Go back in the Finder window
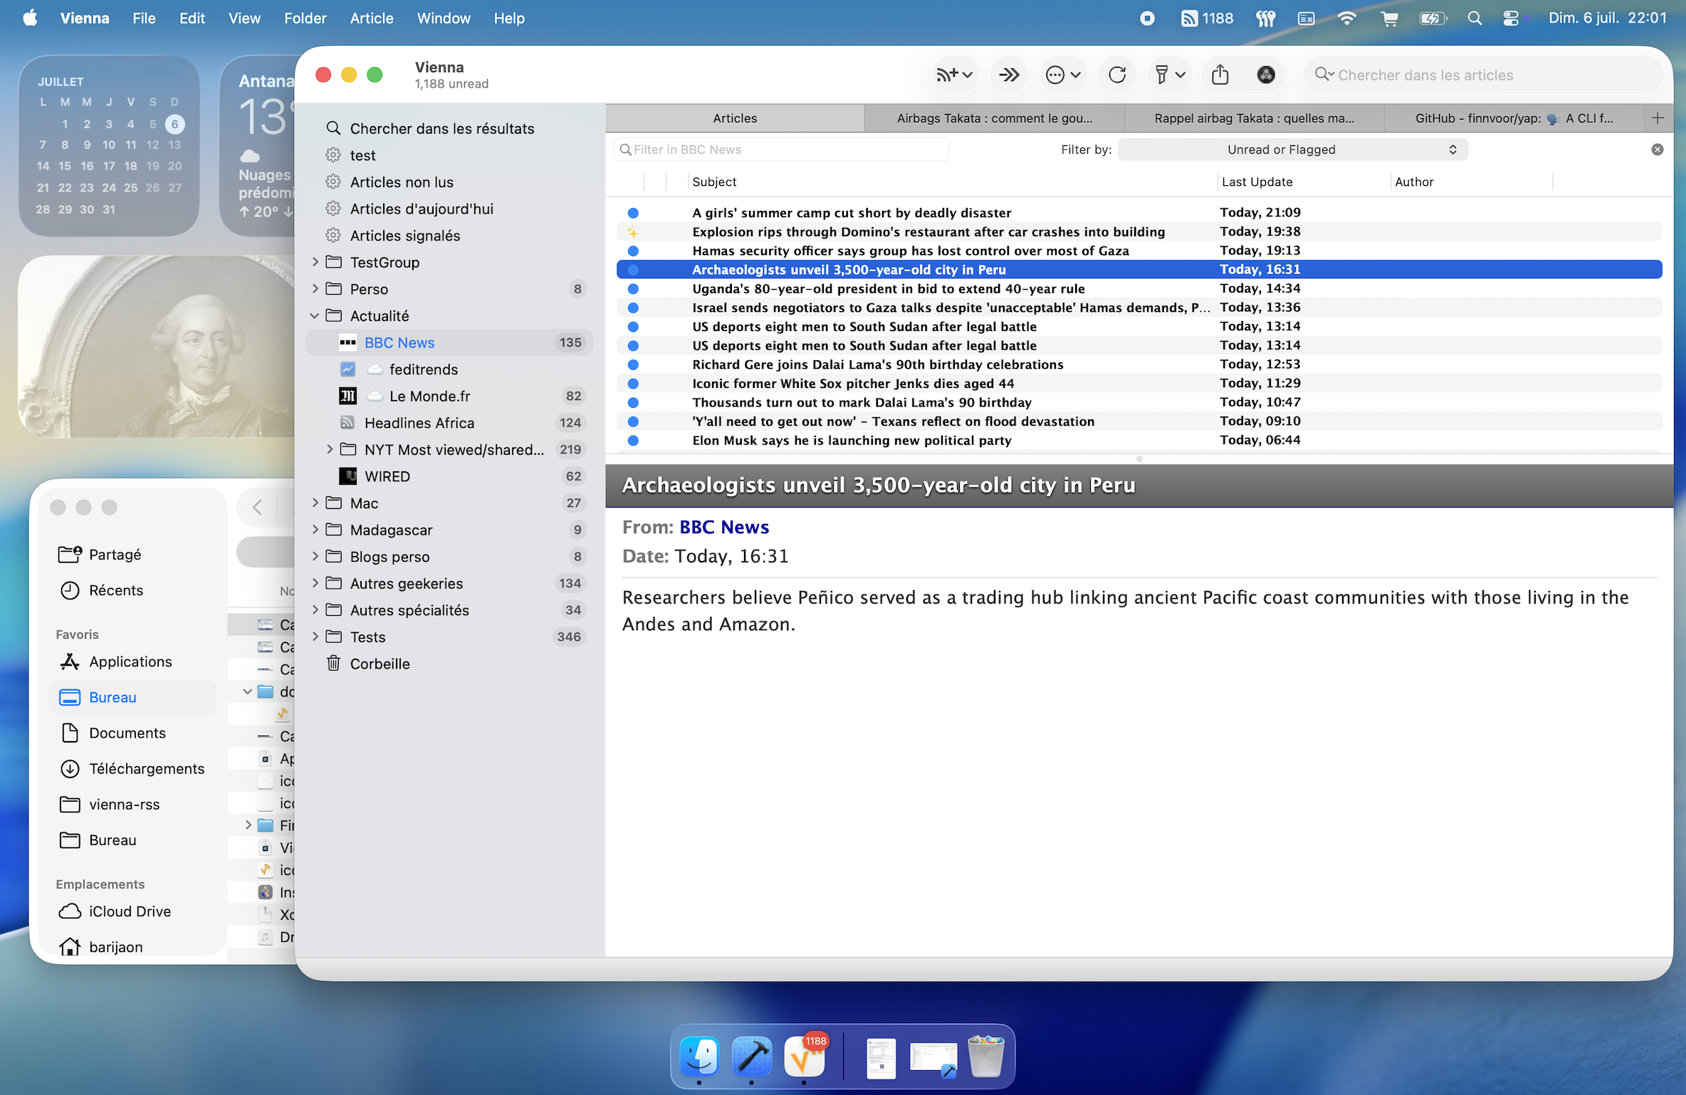The width and height of the screenshot is (1686, 1095). tap(258, 507)
